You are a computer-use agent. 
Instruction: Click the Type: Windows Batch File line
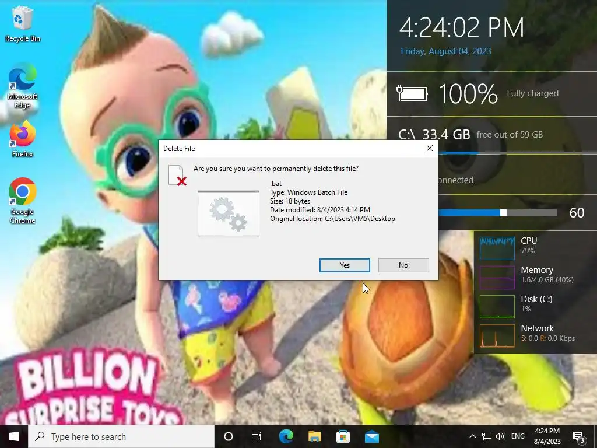tap(309, 192)
